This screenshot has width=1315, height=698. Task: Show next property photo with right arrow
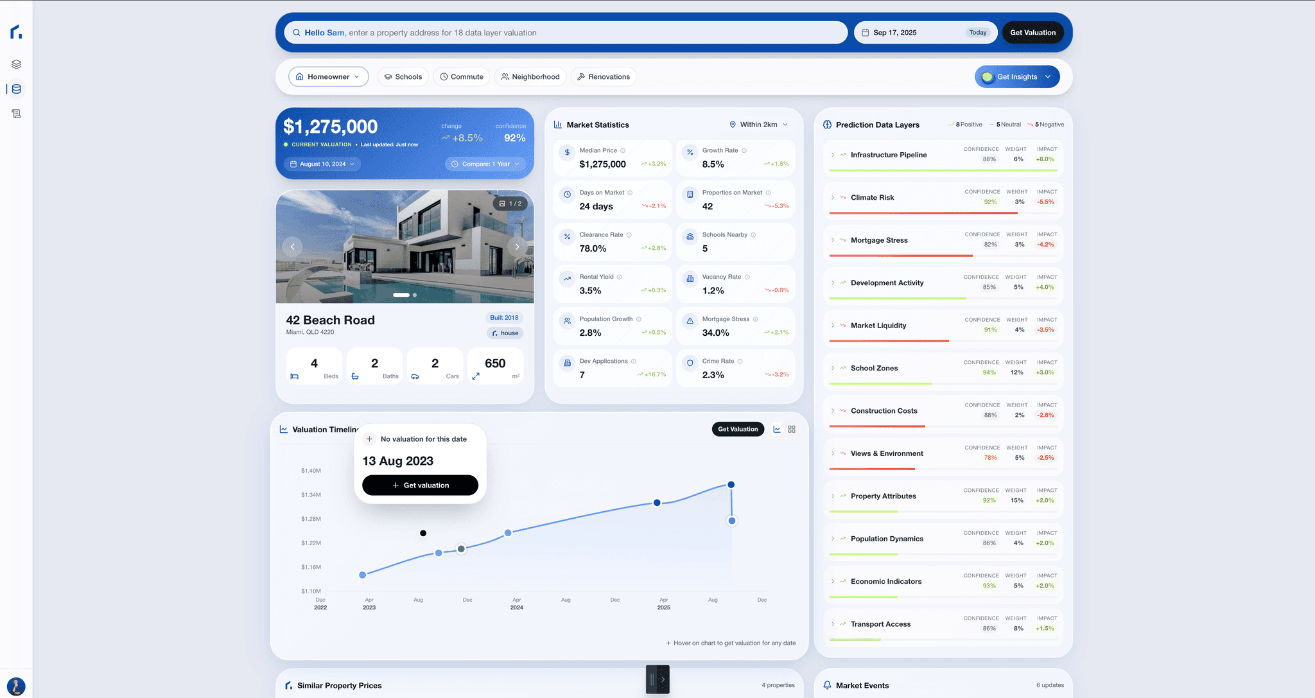point(517,247)
